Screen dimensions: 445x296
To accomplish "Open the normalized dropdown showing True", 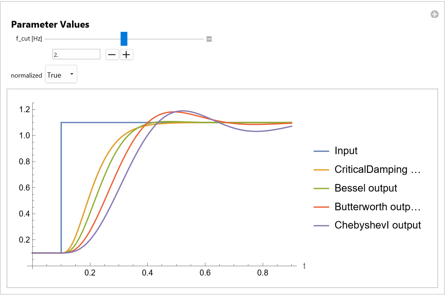I will pos(61,75).
